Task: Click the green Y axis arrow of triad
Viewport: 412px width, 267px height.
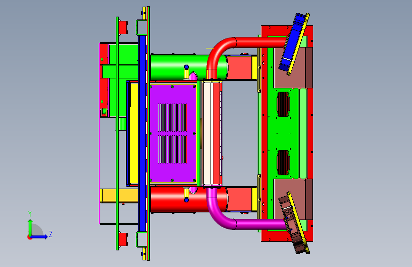Action: tap(30, 227)
